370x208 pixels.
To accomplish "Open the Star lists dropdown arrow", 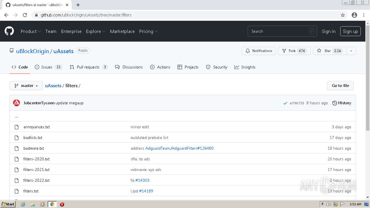I will click(x=351, y=51).
